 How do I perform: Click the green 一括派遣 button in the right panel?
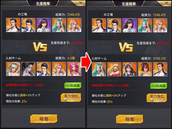click(x=159, y=86)
